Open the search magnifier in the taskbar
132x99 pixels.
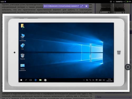(26, 80)
